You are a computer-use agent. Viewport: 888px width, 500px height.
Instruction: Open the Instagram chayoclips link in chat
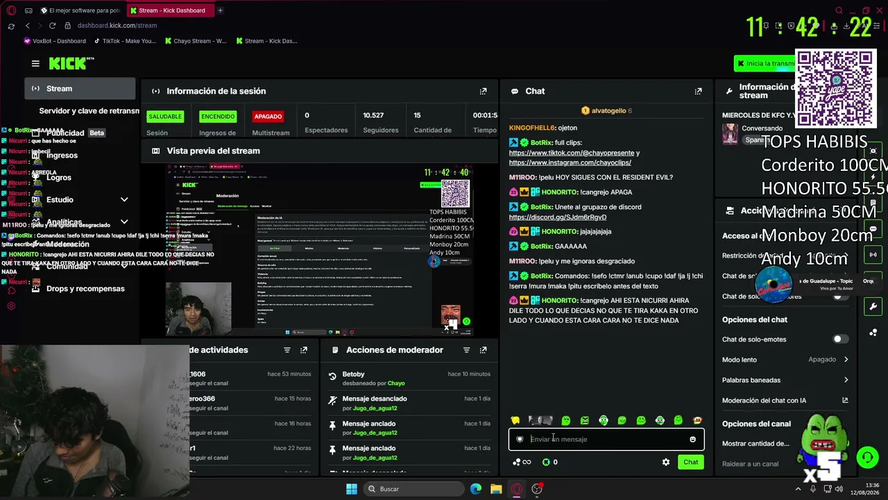[570, 162]
